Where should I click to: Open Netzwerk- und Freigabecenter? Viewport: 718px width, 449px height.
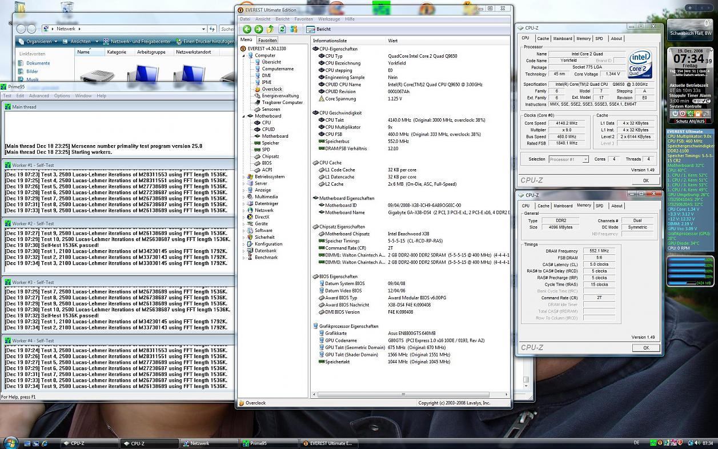tap(137, 41)
